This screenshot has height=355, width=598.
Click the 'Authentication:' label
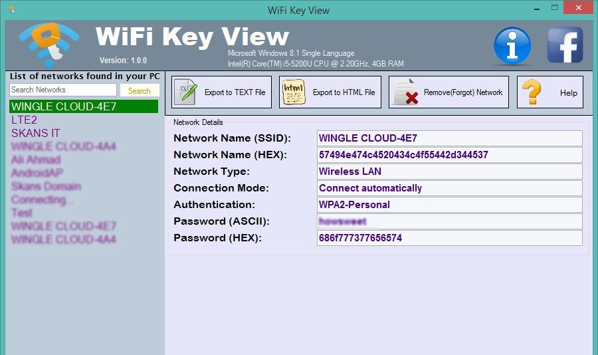pyautogui.click(x=214, y=205)
